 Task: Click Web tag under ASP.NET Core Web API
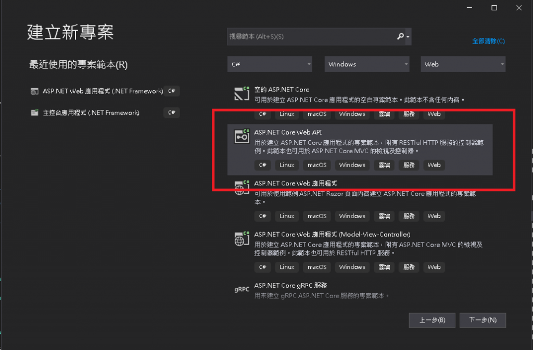[434, 165]
